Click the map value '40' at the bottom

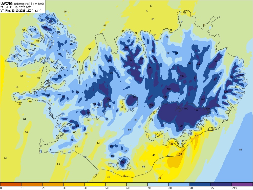[109, 177]
